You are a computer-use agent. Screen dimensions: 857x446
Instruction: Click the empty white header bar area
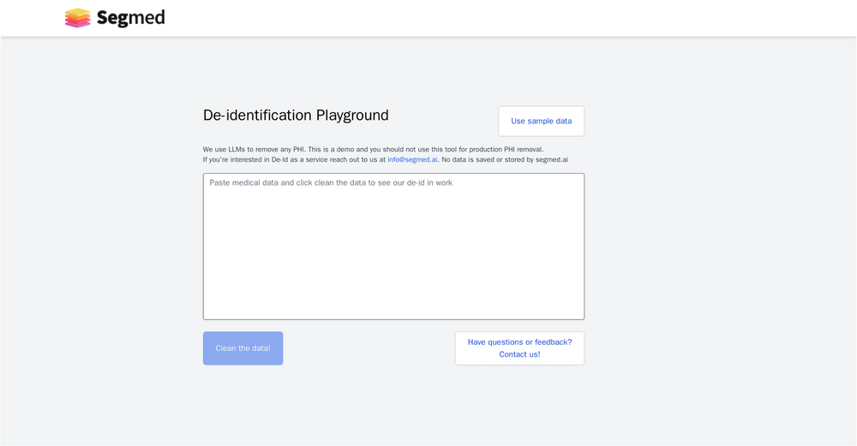(514, 18)
